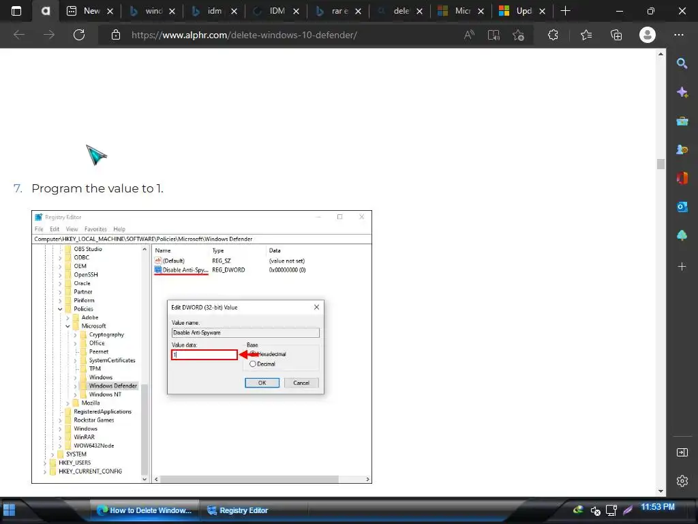The height and width of the screenshot is (524, 698).
Task: Select 'How to Delete Window...' taskbar button
Action: pyautogui.click(x=145, y=510)
